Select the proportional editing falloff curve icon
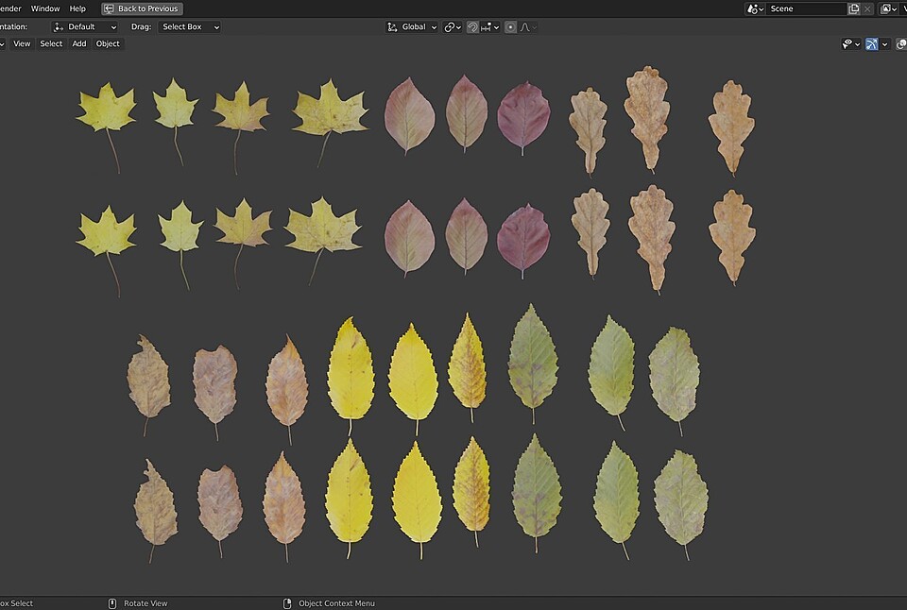 point(525,26)
